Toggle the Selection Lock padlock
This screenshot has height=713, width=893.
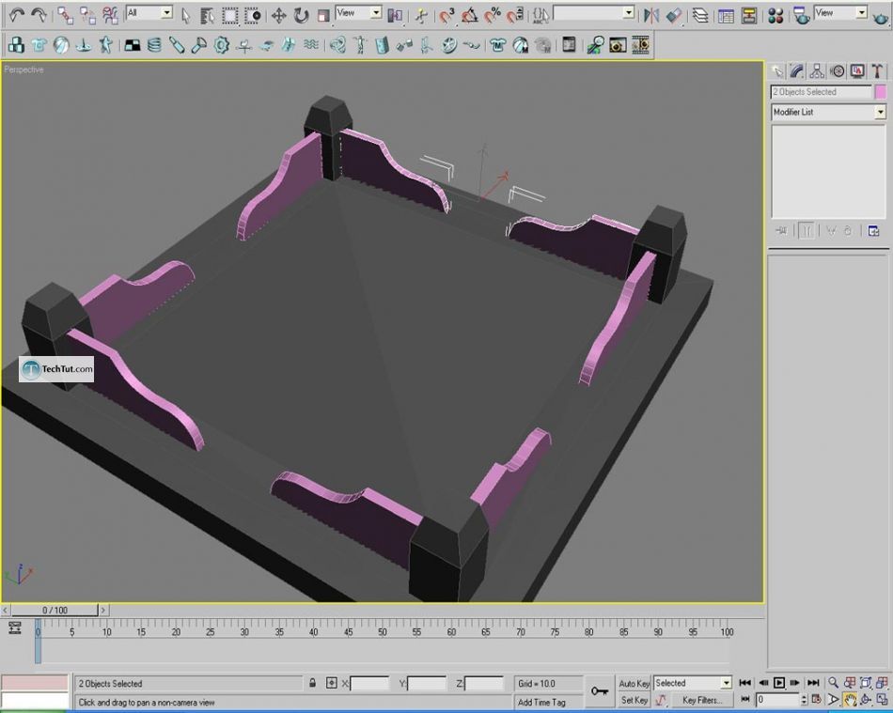tap(312, 684)
